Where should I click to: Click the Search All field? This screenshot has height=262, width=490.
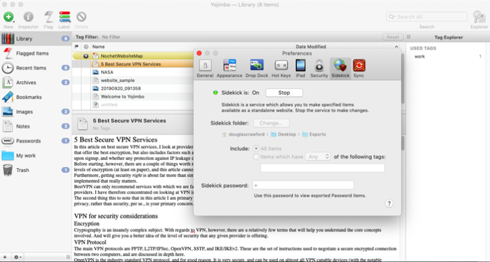point(426,17)
